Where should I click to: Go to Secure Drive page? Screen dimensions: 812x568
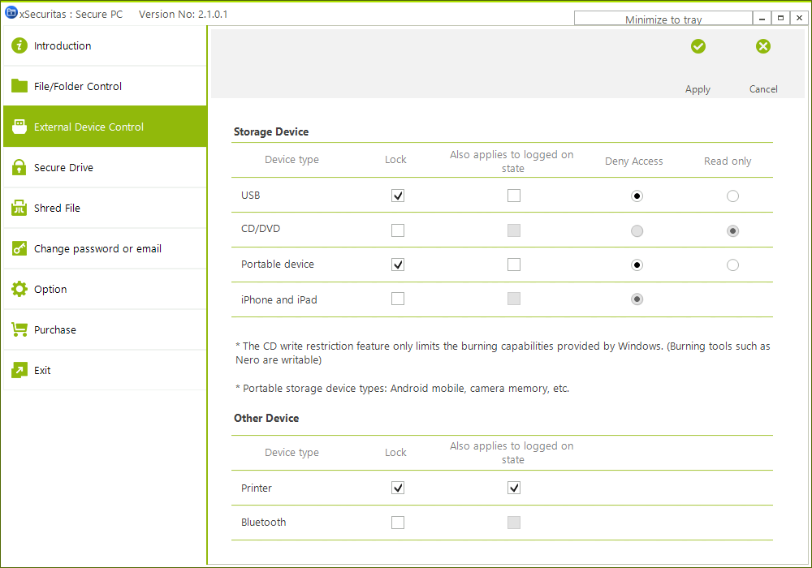click(105, 167)
